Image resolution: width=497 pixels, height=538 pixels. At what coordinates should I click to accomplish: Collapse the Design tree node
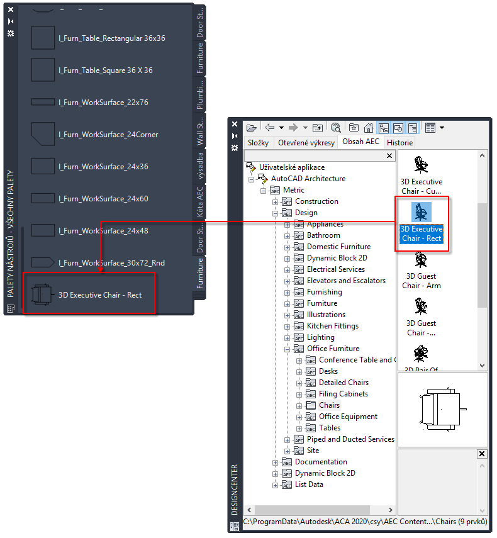pos(275,213)
